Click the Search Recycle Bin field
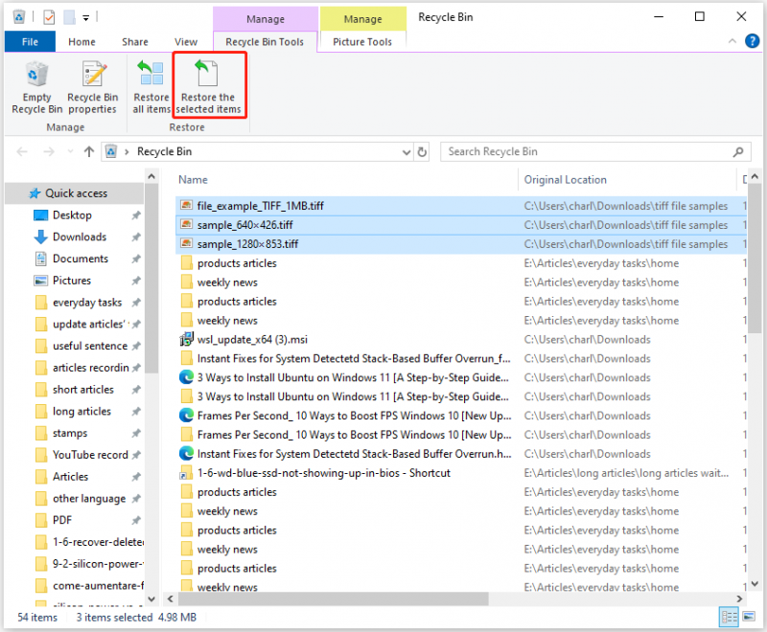Screen dimensions: 767x632 [587, 152]
